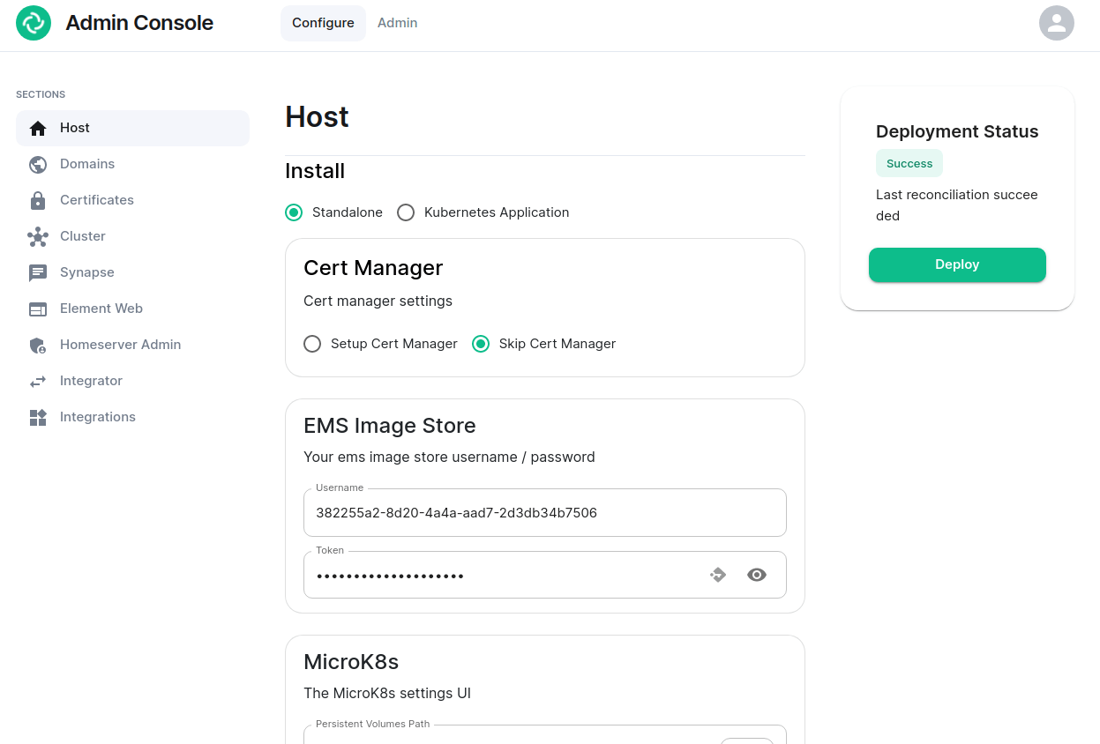
Task: Click the Element logo in the header
Action: 34,23
